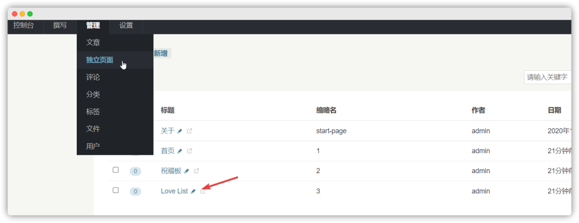Click the green maximize window button

[30, 14]
